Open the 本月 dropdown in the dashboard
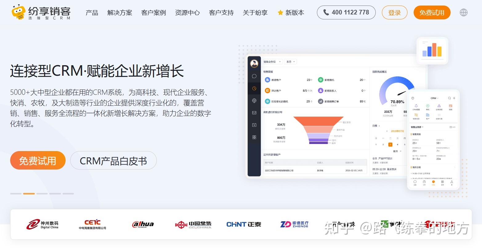Viewport: 482px width, 248px height. pos(290,62)
